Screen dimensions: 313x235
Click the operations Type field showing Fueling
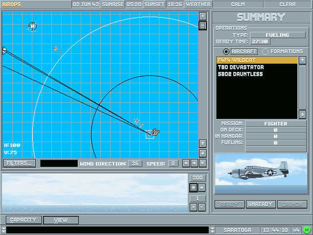(x=278, y=35)
